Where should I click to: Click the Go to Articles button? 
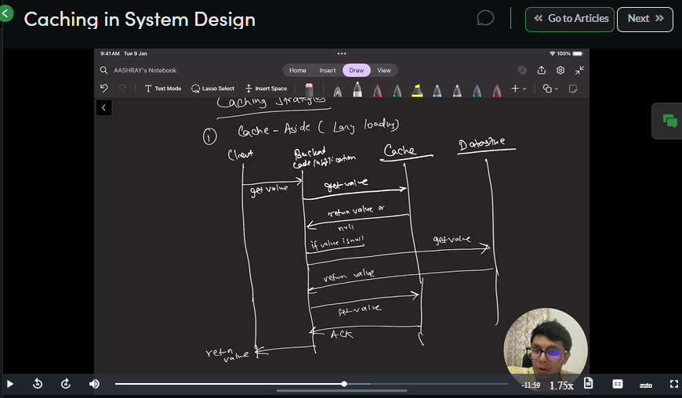pos(570,19)
